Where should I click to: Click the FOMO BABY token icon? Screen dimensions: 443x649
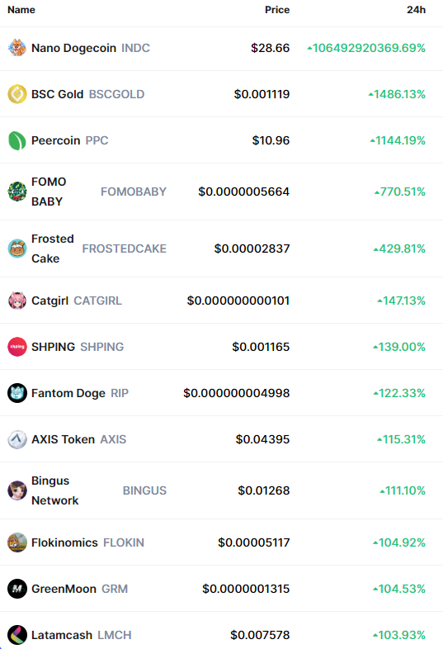[17, 192]
